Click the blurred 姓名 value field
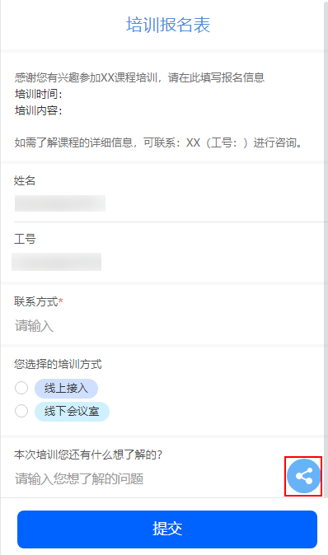Screen dimensions: 328x555 click(x=60, y=203)
